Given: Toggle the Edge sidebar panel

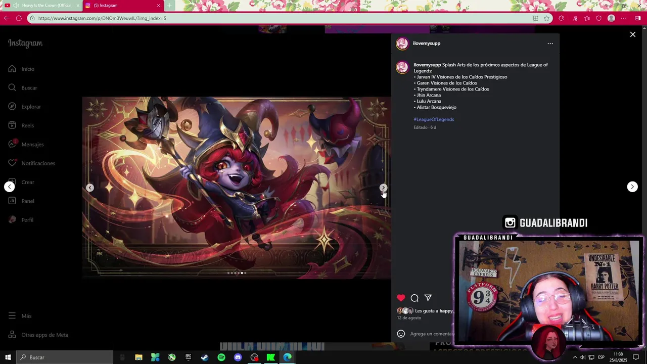Looking at the screenshot, I should point(638,18).
